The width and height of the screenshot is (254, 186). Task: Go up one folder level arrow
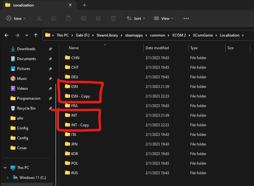36,35
